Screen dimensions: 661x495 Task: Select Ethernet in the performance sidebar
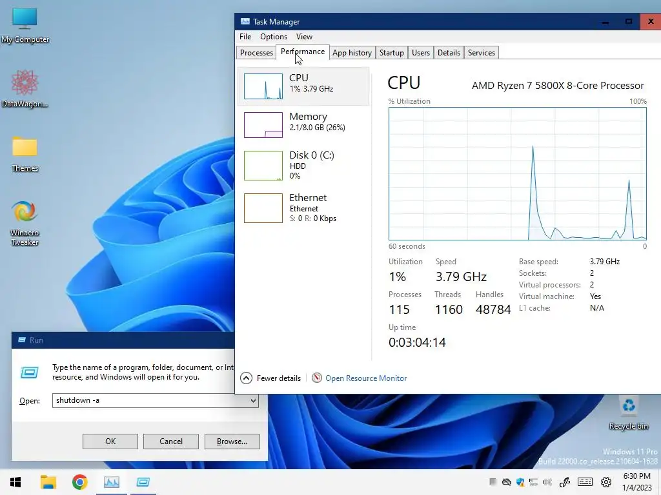click(x=303, y=208)
